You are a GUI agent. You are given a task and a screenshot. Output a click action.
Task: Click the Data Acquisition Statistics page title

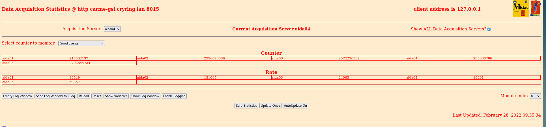click(x=80, y=9)
